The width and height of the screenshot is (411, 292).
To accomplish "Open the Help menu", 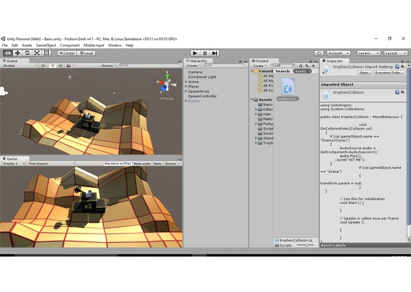I will (130, 46).
